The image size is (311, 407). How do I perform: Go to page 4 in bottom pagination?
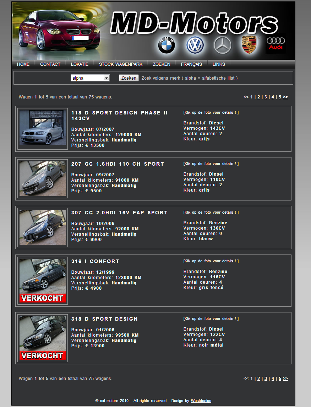pos(273,379)
